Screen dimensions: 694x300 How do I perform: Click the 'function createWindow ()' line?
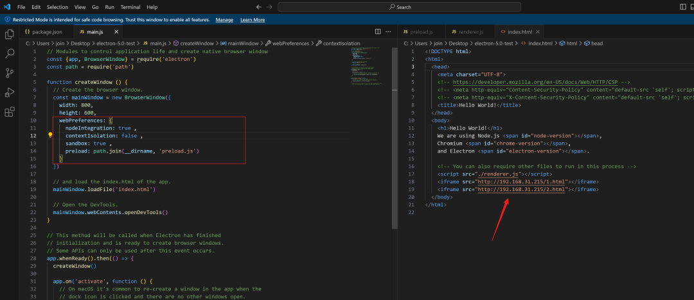click(x=87, y=82)
